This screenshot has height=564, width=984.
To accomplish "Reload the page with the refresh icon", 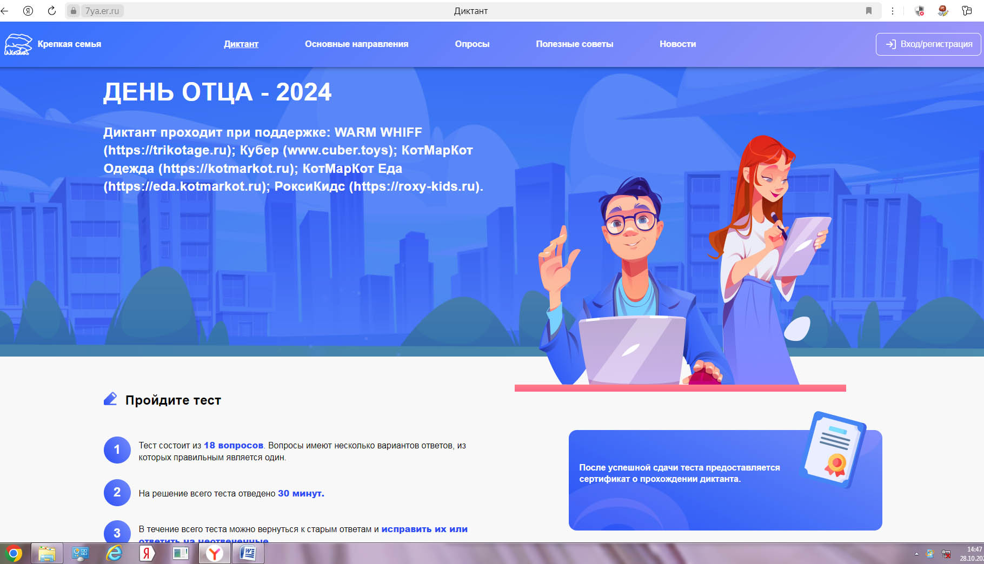I will (x=52, y=11).
